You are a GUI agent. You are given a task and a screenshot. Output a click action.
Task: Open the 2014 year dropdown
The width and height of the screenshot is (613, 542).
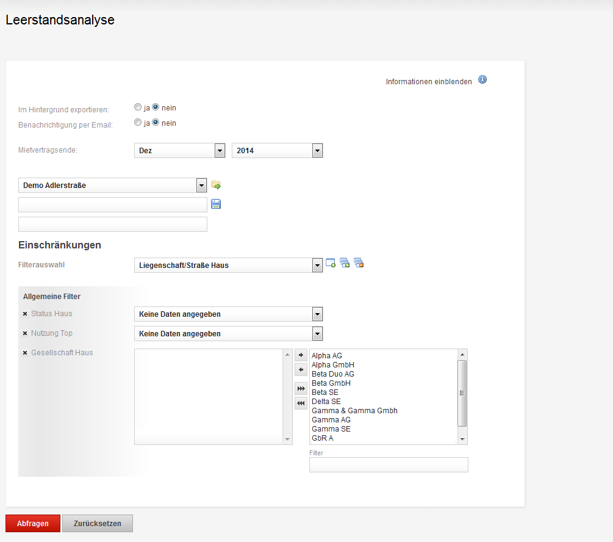(x=277, y=151)
